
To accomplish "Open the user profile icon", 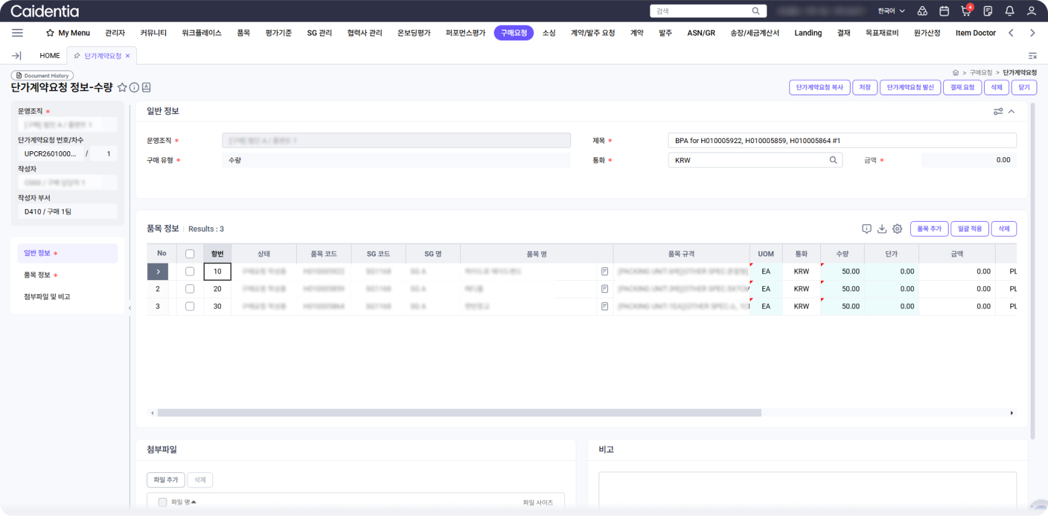I will pyautogui.click(x=1031, y=11).
